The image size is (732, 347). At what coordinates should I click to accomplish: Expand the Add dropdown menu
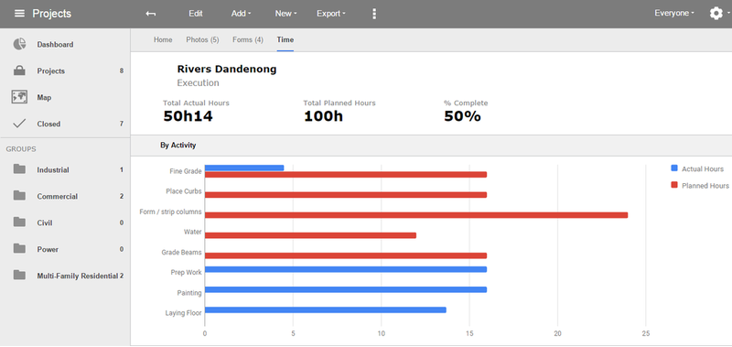[241, 14]
